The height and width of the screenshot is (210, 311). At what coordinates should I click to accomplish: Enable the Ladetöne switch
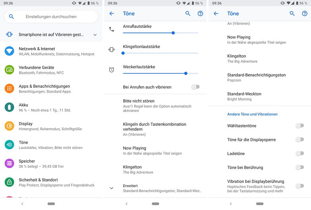click(x=300, y=153)
